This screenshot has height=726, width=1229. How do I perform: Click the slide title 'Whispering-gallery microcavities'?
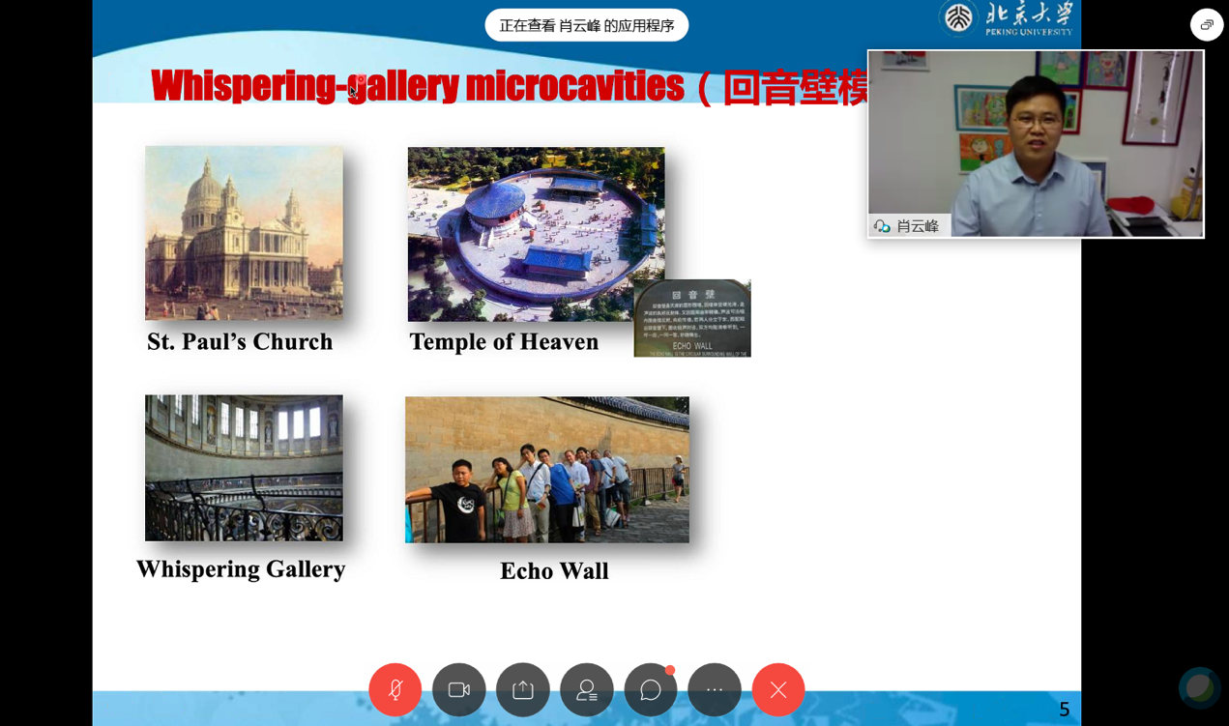point(417,86)
